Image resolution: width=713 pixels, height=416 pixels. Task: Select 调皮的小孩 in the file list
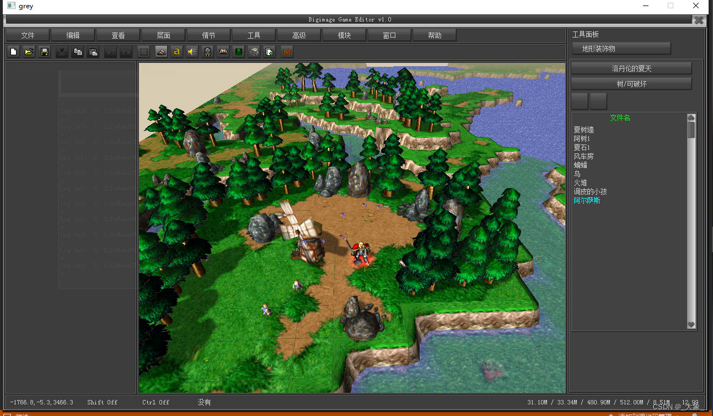point(591,191)
